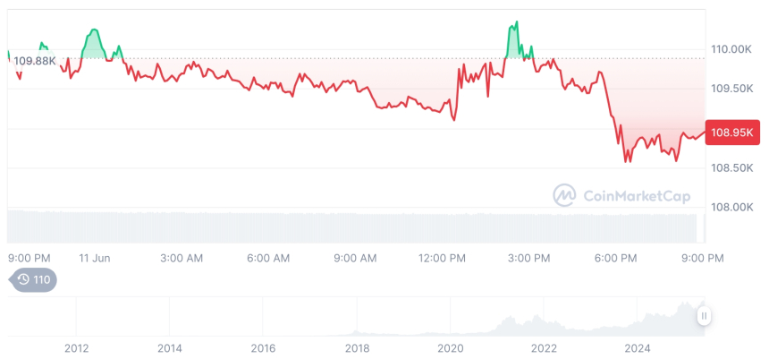
Task: Select 2020 on the overview timeline
Action: pos(451,348)
